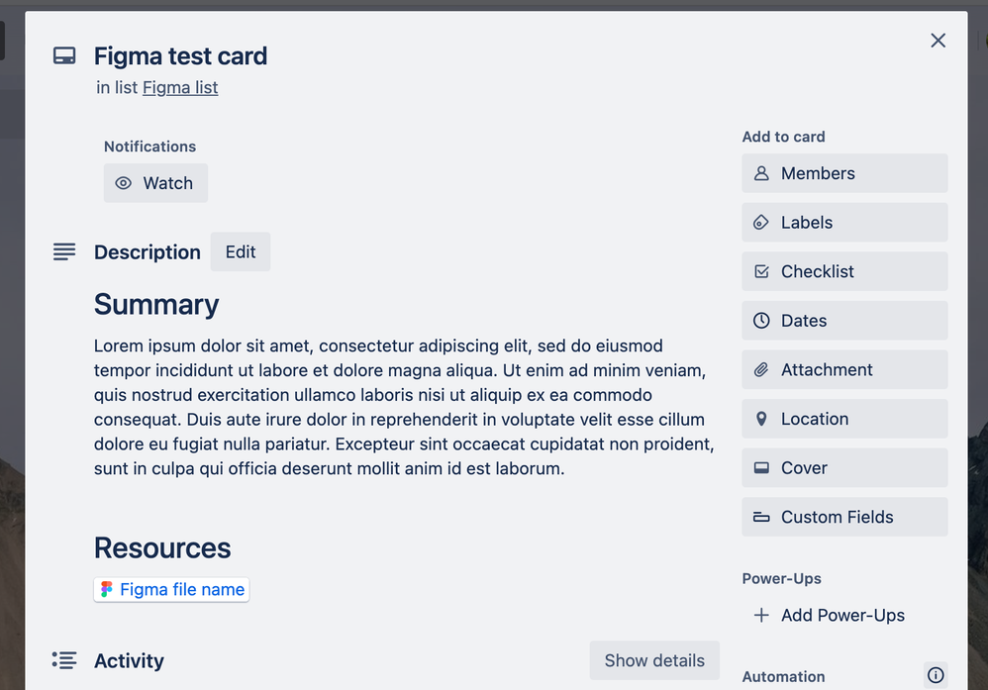Click the eye icon in Watch button
988x690 pixels.
[124, 183]
